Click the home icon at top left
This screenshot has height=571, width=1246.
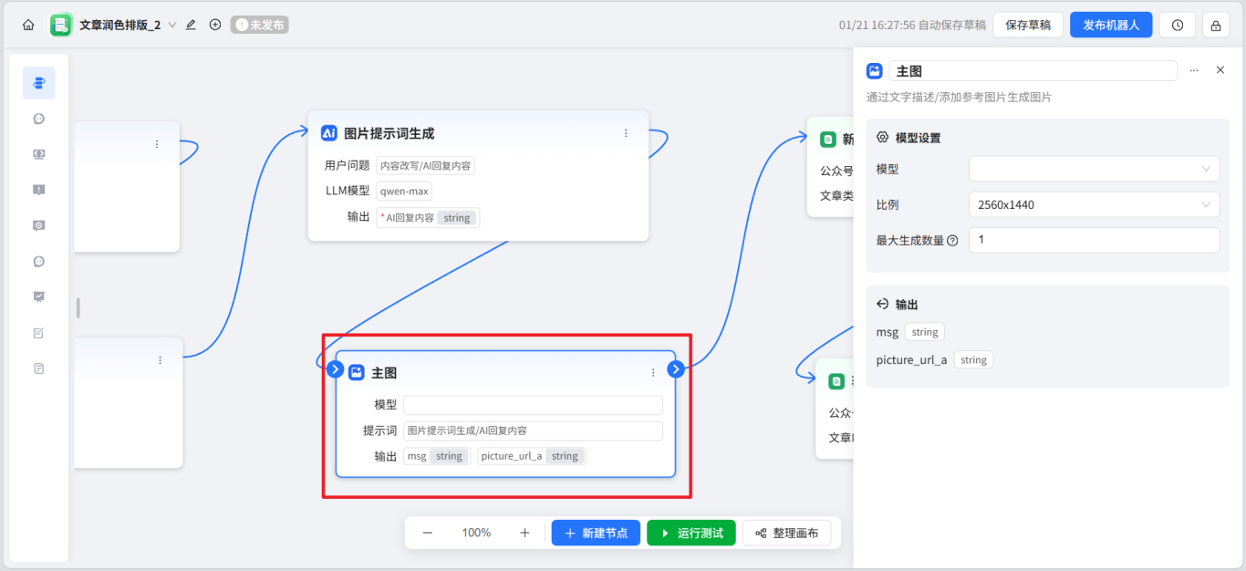click(x=27, y=25)
